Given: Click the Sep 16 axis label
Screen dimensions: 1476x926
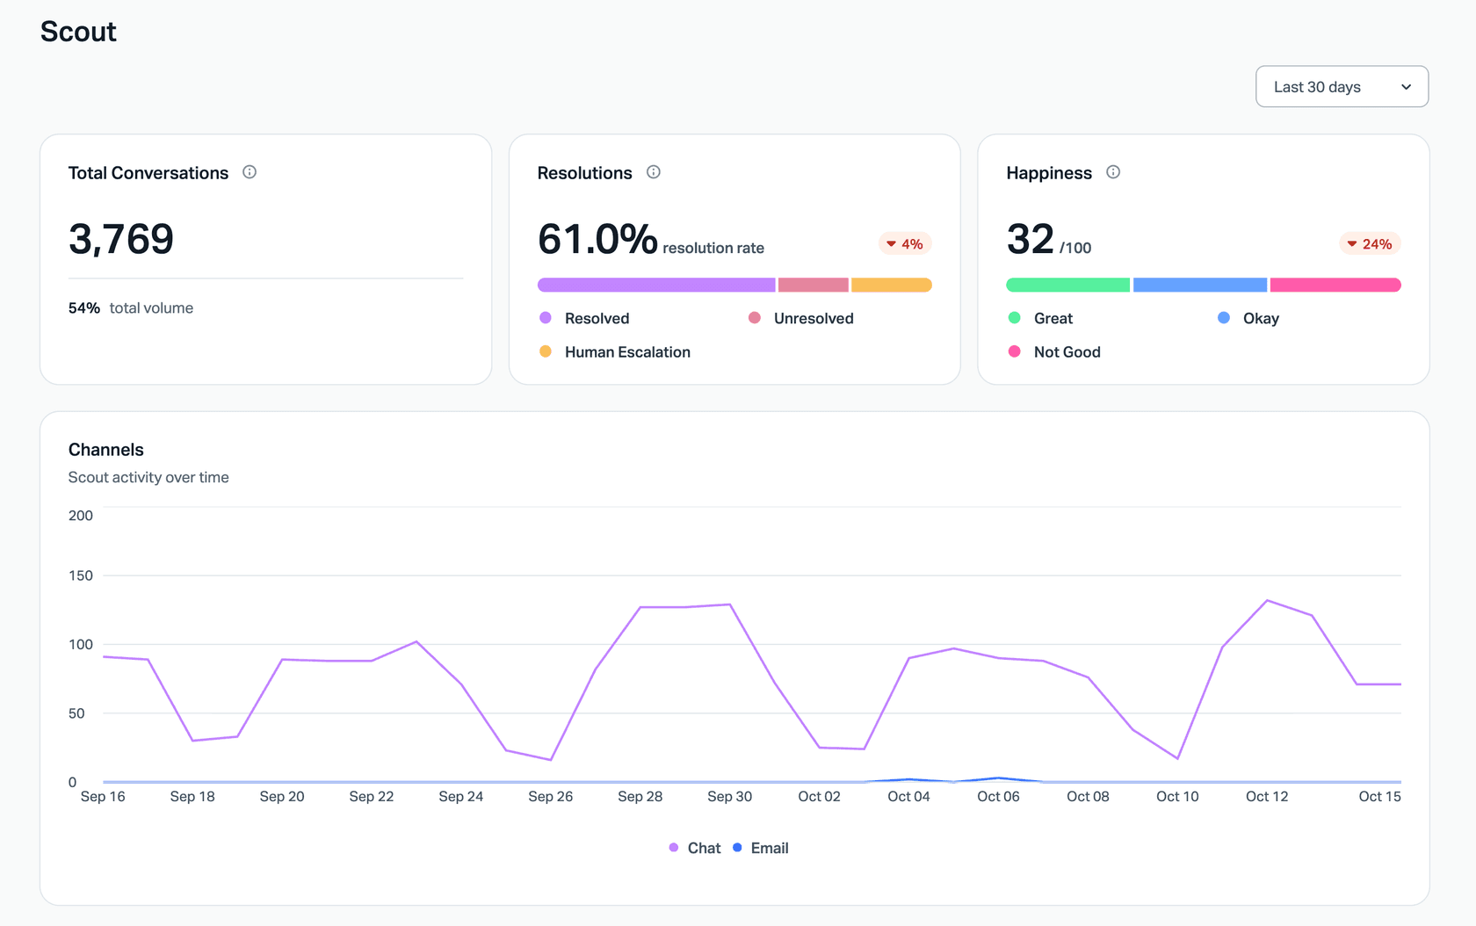Looking at the screenshot, I should click(x=103, y=797).
